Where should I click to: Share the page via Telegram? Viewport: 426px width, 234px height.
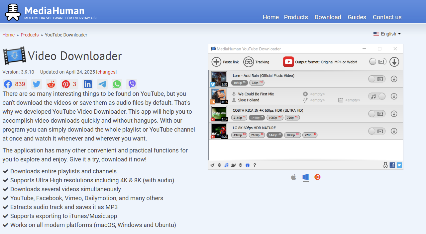pyautogui.click(x=102, y=84)
